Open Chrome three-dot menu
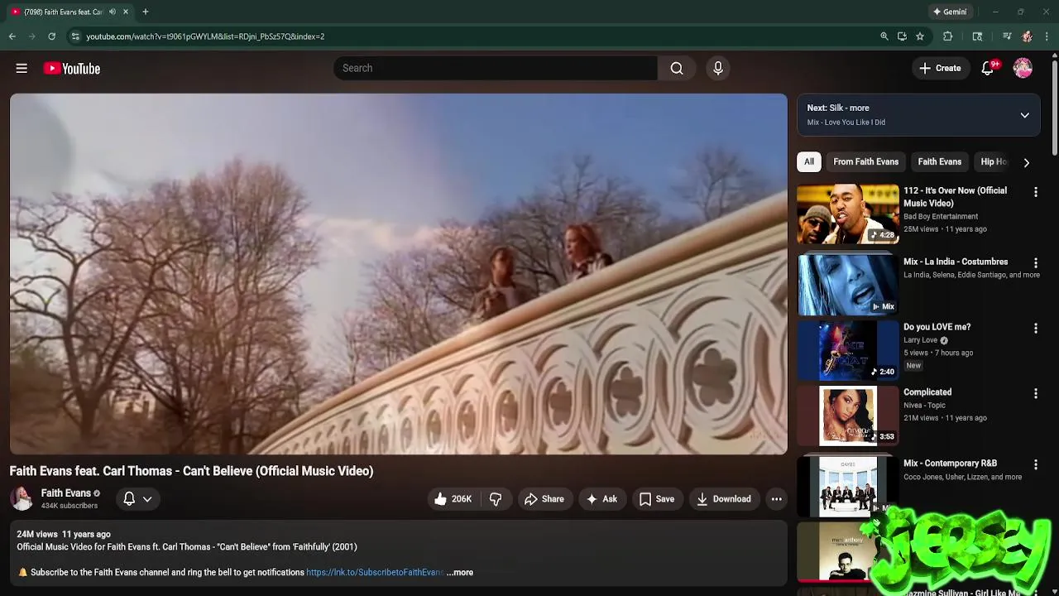 [1047, 36]
